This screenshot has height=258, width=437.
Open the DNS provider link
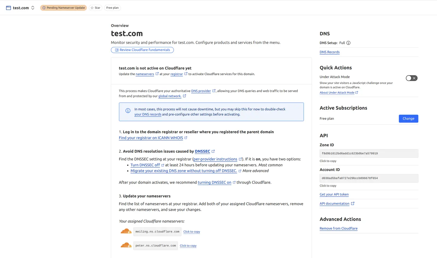click(201, 91)
